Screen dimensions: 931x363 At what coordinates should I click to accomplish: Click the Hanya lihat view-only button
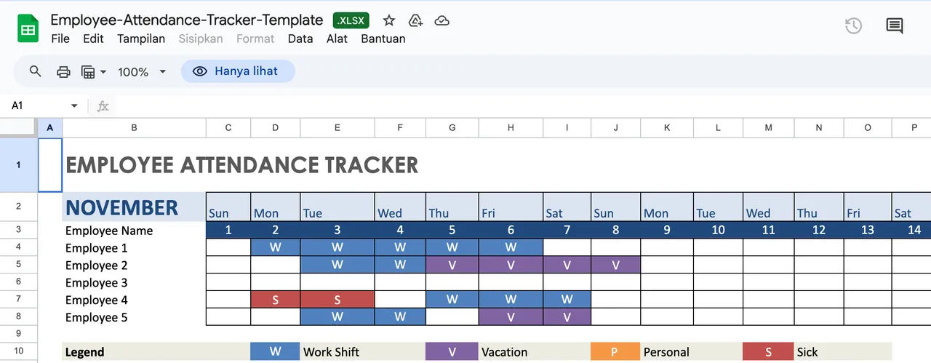pos(238,71)
